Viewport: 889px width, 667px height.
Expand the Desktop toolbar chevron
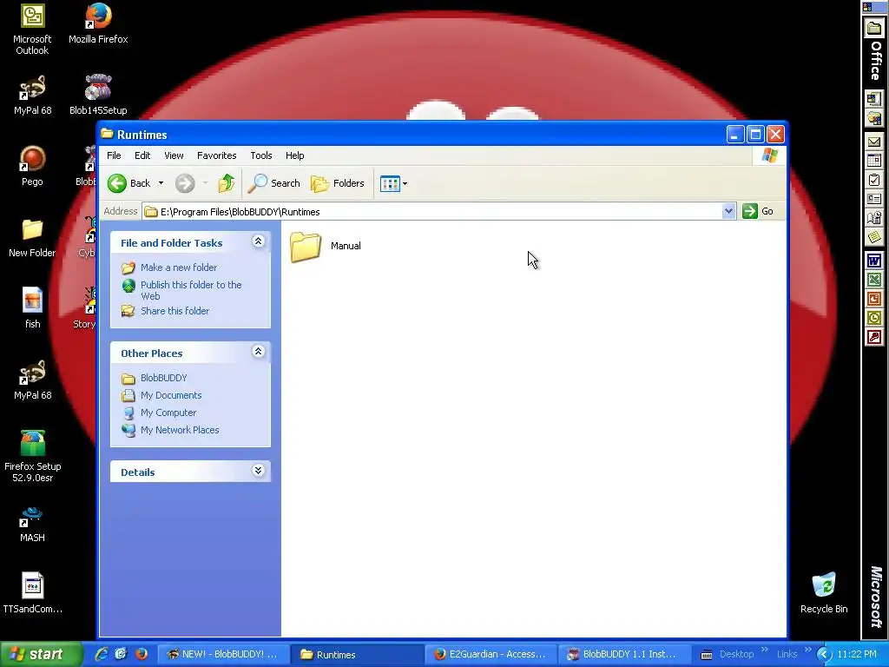764,650
